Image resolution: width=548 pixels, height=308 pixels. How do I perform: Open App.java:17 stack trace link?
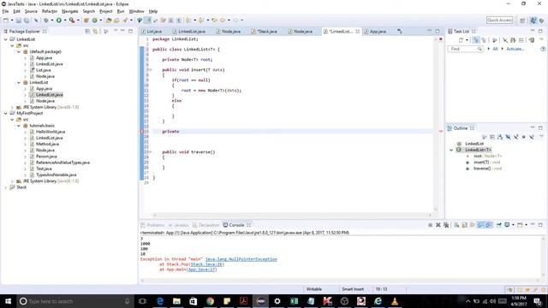click(x=202, y=269)
